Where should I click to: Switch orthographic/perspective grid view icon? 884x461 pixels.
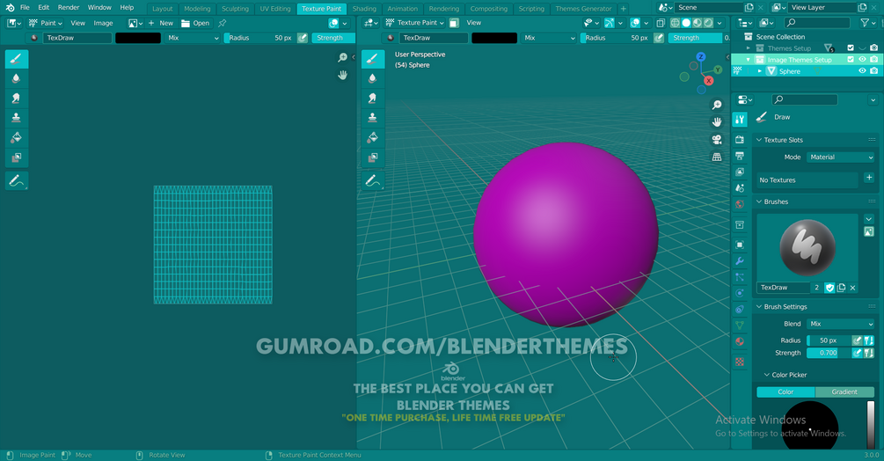point(717,157)
